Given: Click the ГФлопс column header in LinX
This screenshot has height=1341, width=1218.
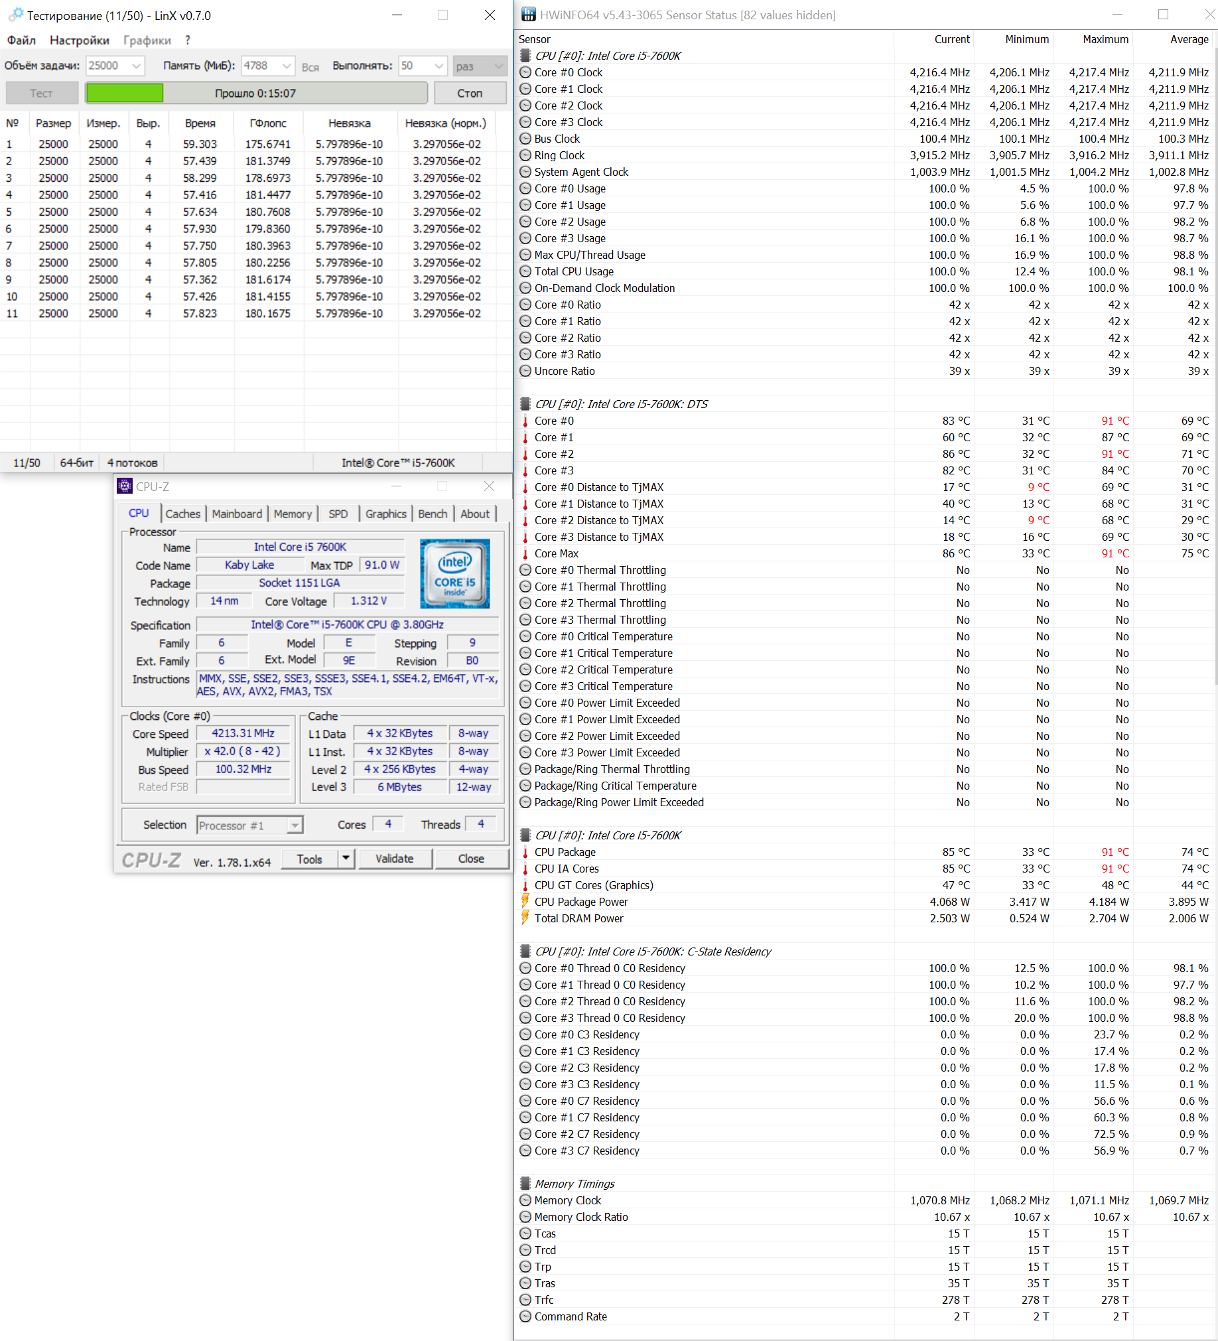Looking at the screenshot, I should pos(268,123).
